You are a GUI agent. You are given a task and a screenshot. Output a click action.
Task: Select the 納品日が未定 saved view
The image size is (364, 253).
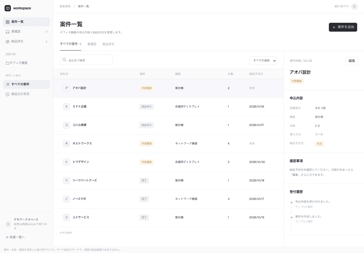(26, 94)
